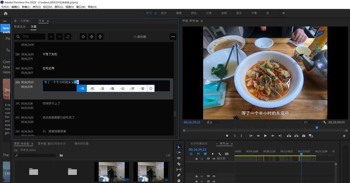Export frame with camera icon

point(304,135)
